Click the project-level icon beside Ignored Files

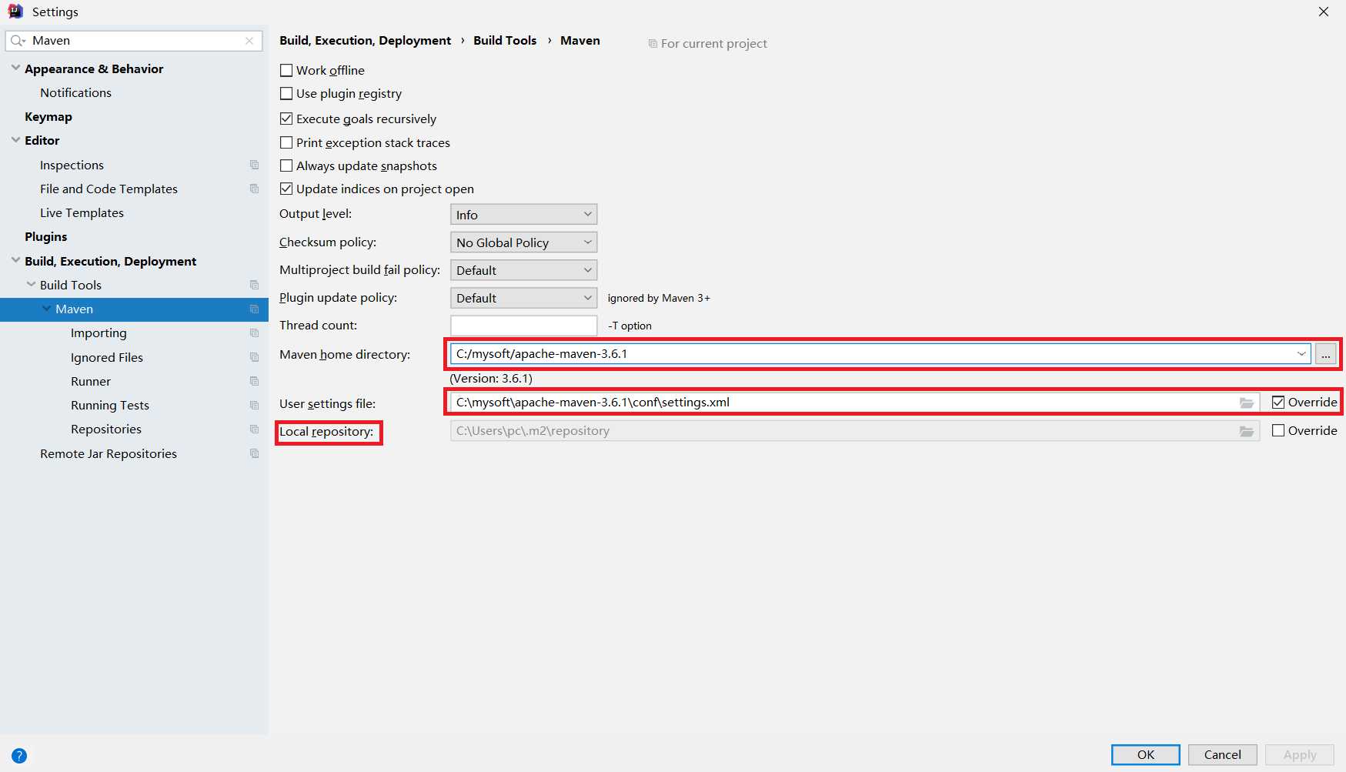point(254,357)
